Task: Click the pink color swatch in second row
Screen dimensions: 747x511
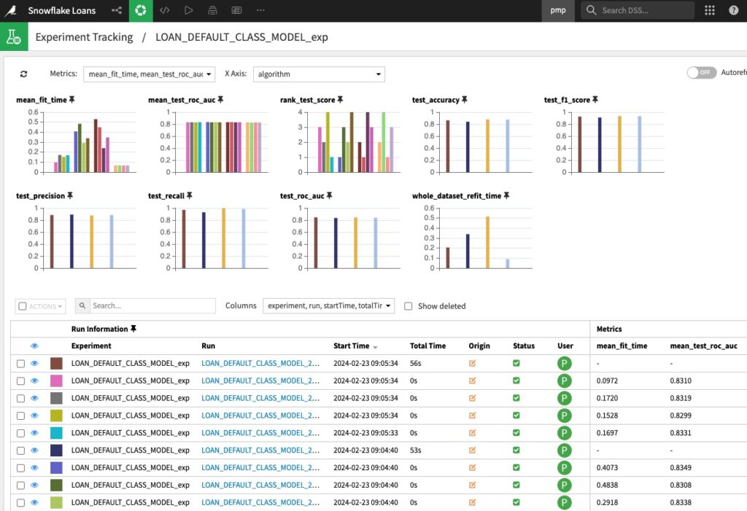Action: (56, 381)
